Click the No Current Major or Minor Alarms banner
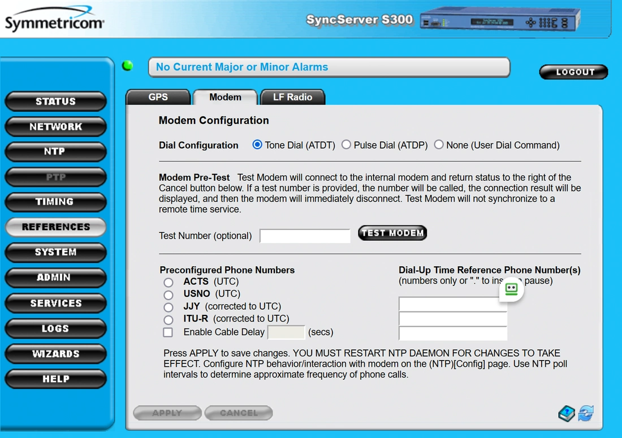The image size is (622, 438). pyautogui.click(x=329, y=67)
